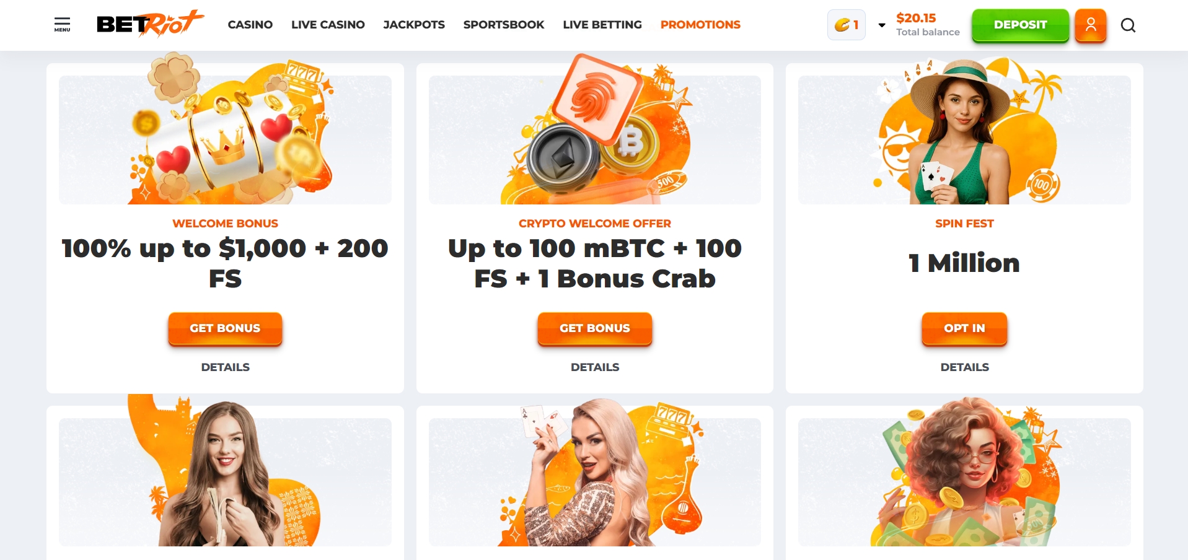Open the user profile icon button
The height and width of the screenshot is (560, 1188).
tap(1091, 25)
